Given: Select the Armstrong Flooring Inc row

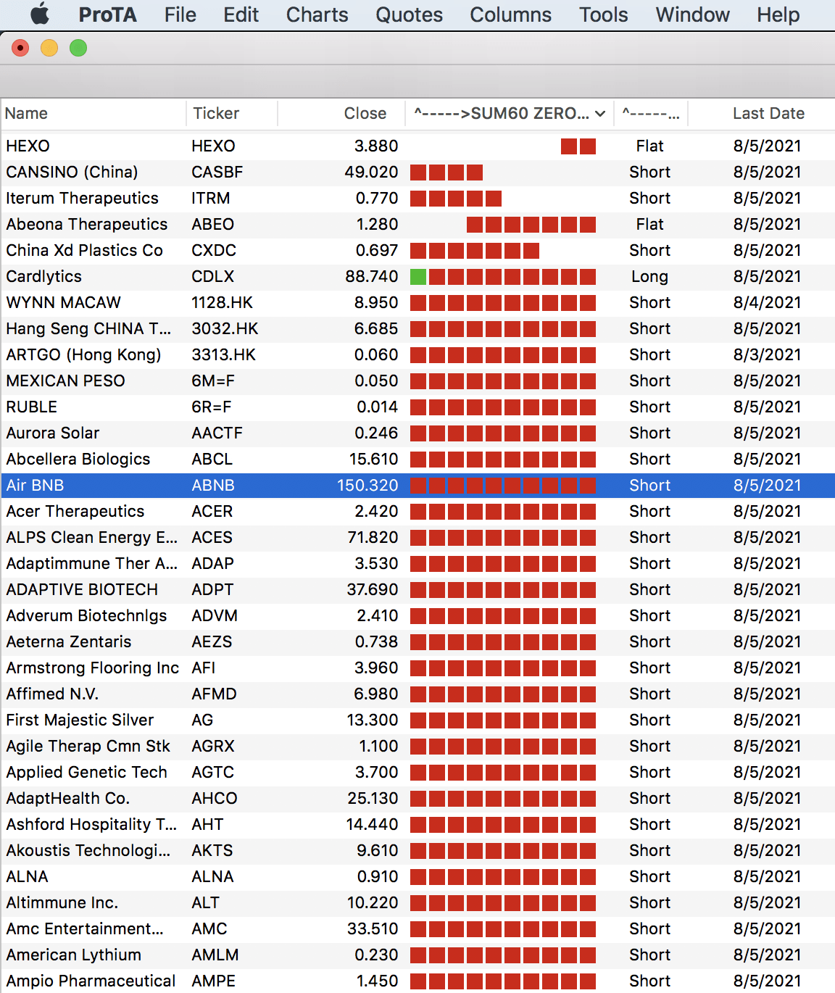Looking at the screenshot, I should click(417, 668).
